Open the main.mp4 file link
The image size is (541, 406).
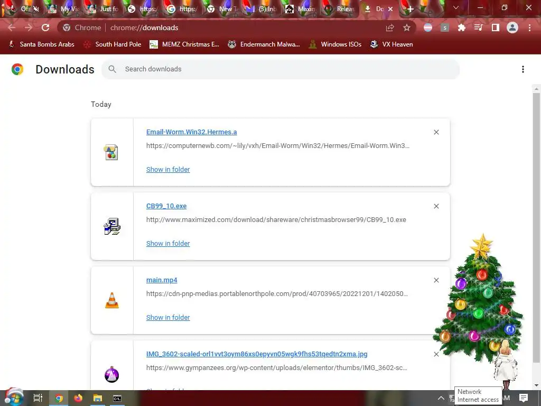(x=162, y=280)
